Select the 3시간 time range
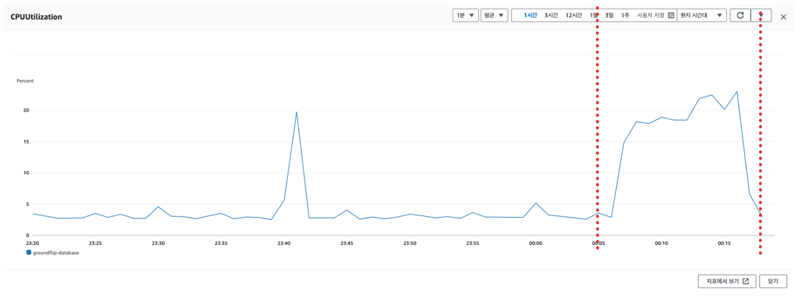Screen dimensions: 805x296 tap(551, 16)
